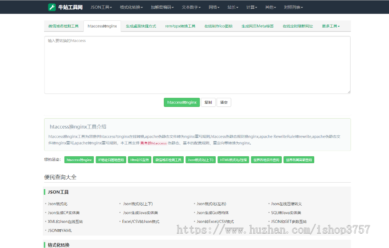Open the 对照列表 dropdown
The image size is (389, 248).
293,7
